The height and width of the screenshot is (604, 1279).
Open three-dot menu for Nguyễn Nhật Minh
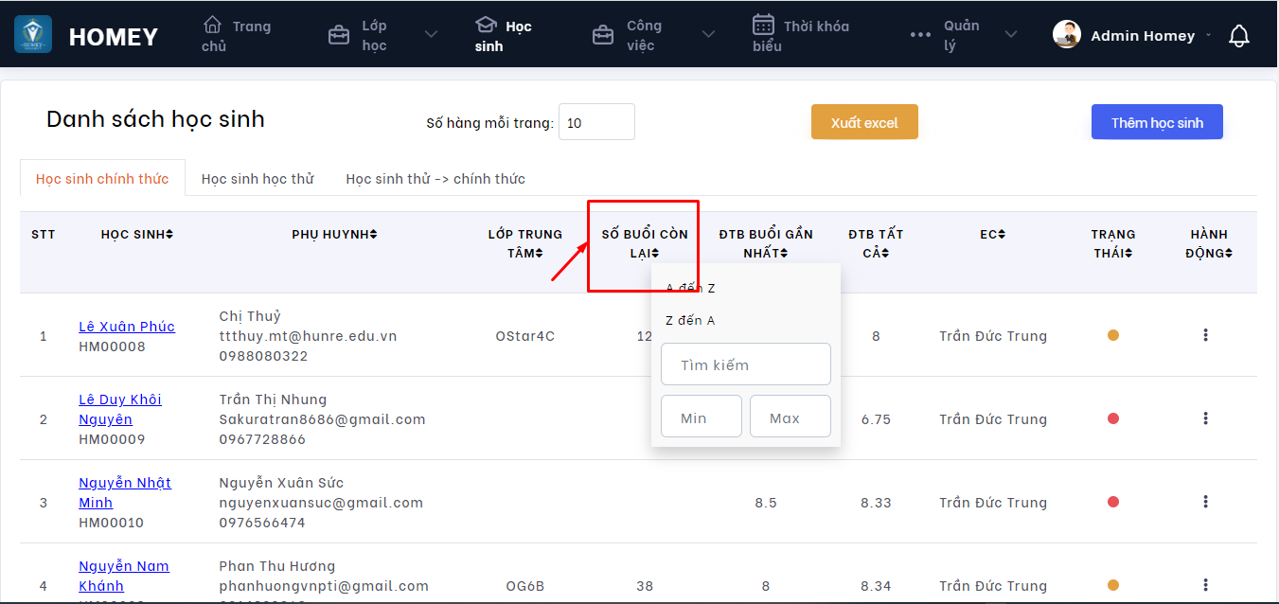(x=1205, y=502)
